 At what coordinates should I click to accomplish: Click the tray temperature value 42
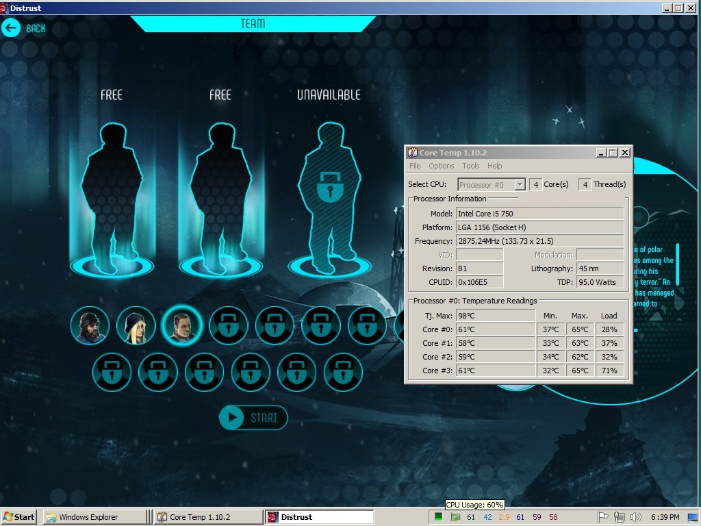(x=487, y=517)
